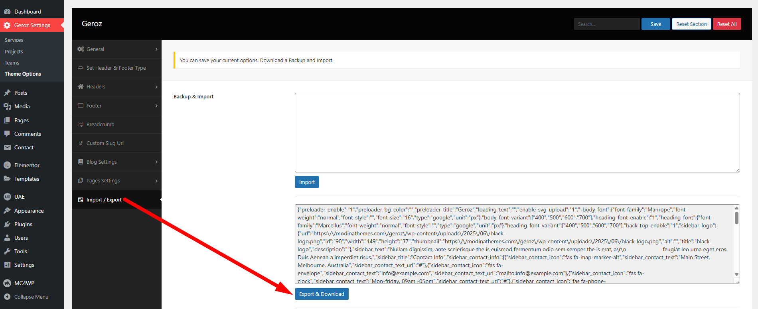The image size is (758, 309).
Task: Click the red Reset All button
Action: (x=726, y=24)
